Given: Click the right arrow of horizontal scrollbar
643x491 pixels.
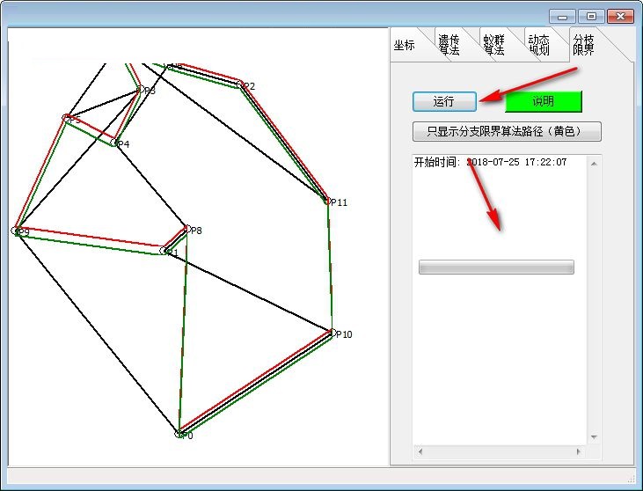Looking at the screenshot, I should click(x=578, y=451).
